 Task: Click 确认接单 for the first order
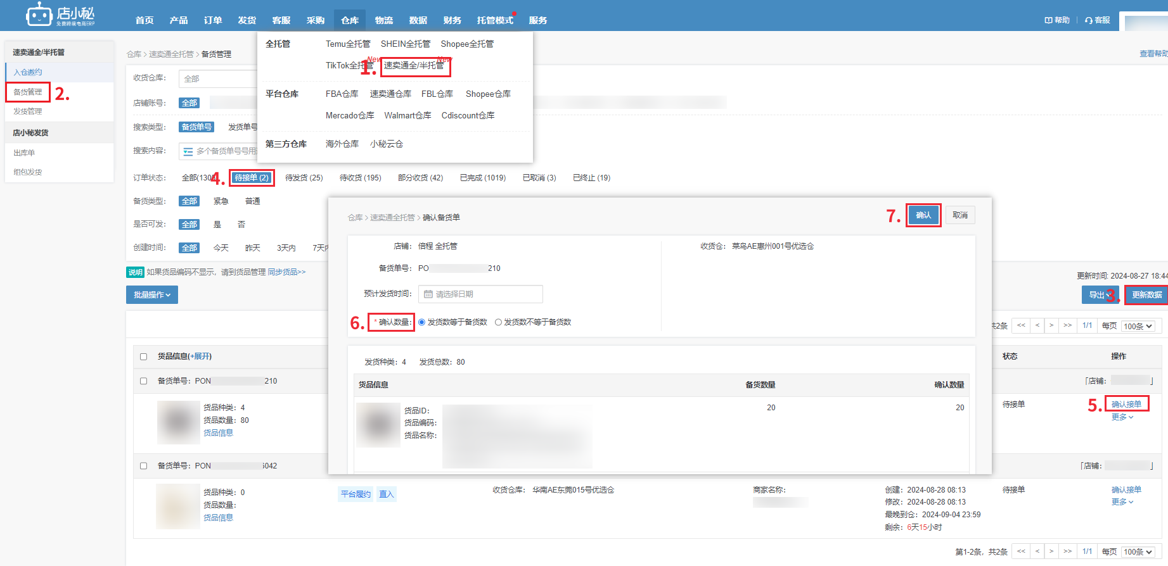point(1126,404)
